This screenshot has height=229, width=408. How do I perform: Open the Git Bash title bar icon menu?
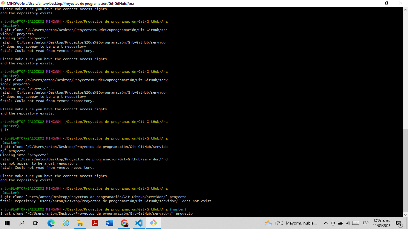tap(3, 3)
